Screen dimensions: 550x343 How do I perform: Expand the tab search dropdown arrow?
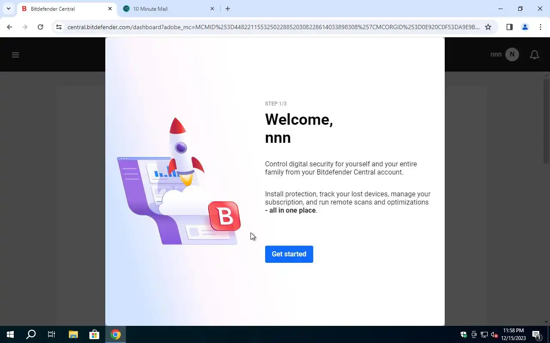(8, 9)
